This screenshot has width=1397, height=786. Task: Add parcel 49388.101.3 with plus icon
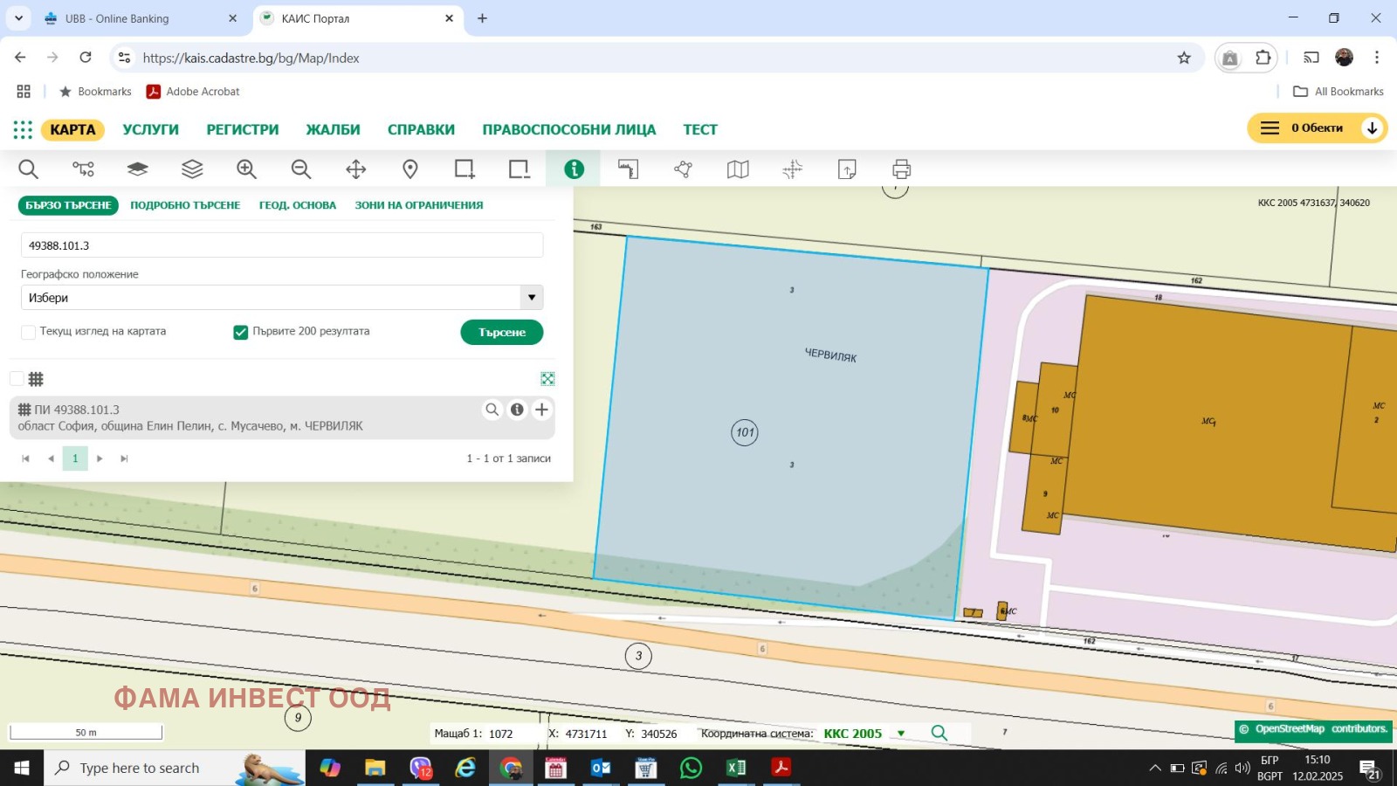coord(542,410)
